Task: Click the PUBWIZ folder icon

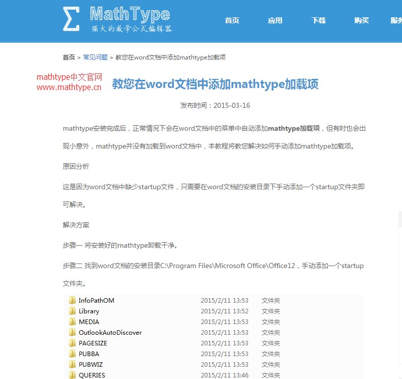Action: pyautogui.click(x=72, y=364)
